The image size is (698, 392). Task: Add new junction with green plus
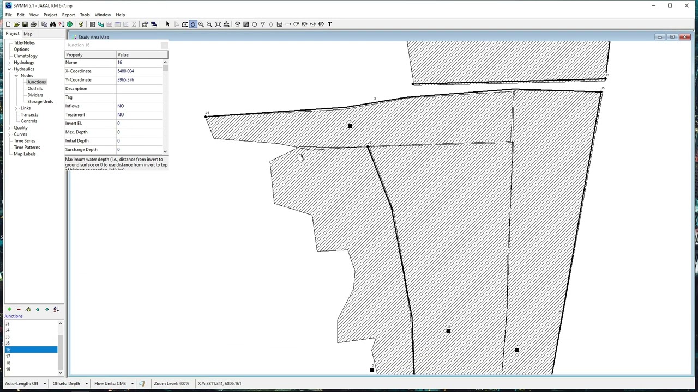(9, 309)
